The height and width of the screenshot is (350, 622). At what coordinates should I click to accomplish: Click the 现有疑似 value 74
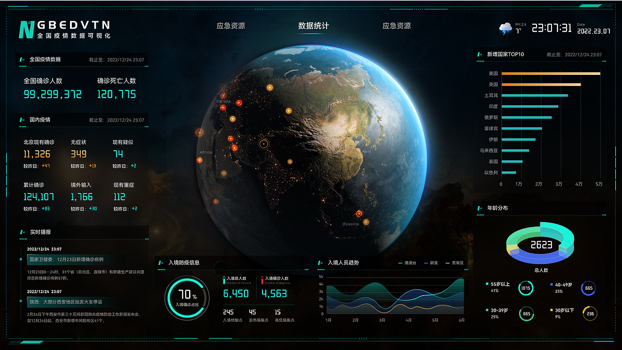(x=118, y=154)
